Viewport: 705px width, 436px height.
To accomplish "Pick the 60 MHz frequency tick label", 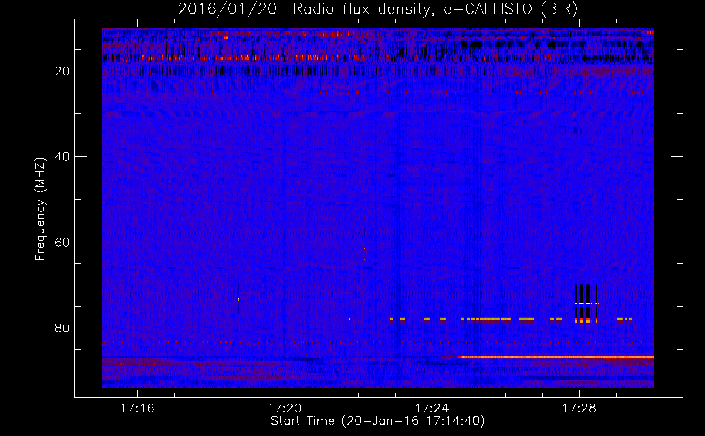I will click(62, 242).
